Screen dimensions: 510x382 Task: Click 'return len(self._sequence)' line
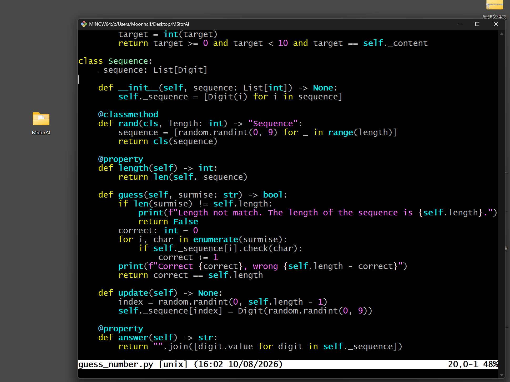pyautogui.click(x=183, y=177)
